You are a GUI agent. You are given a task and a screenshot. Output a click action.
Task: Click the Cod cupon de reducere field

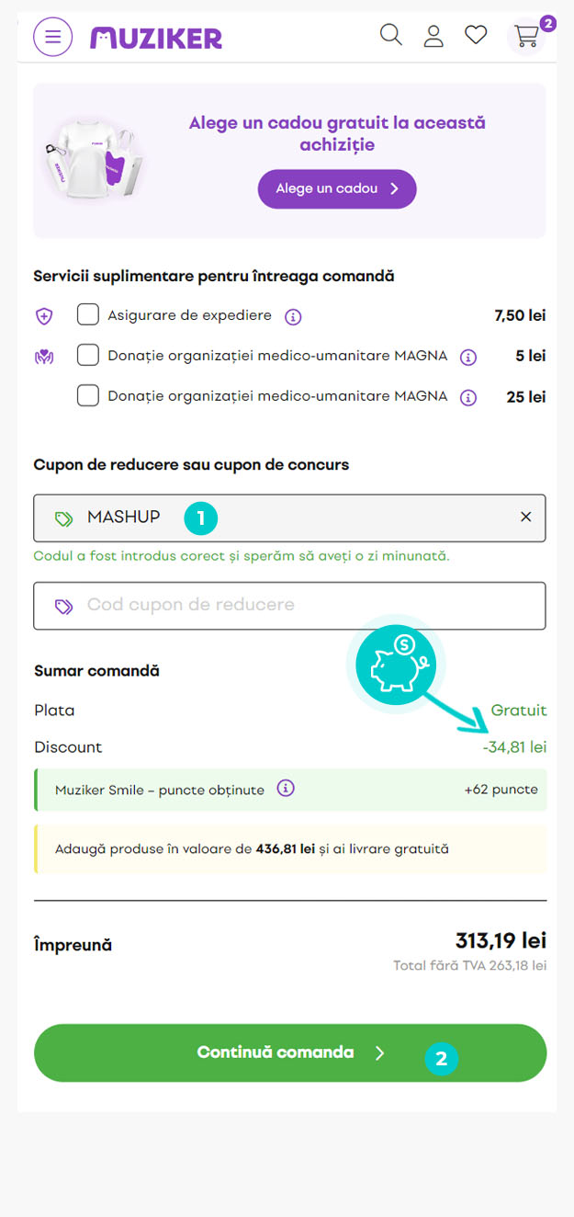click(x=289, y=606)
